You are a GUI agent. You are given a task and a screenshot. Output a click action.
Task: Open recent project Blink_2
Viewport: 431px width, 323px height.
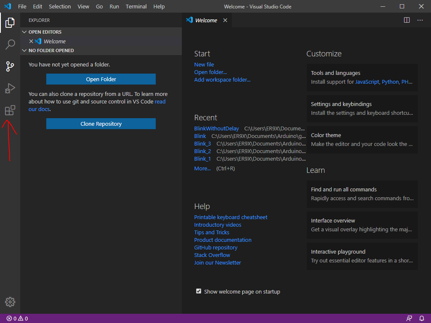coord(202,151)
